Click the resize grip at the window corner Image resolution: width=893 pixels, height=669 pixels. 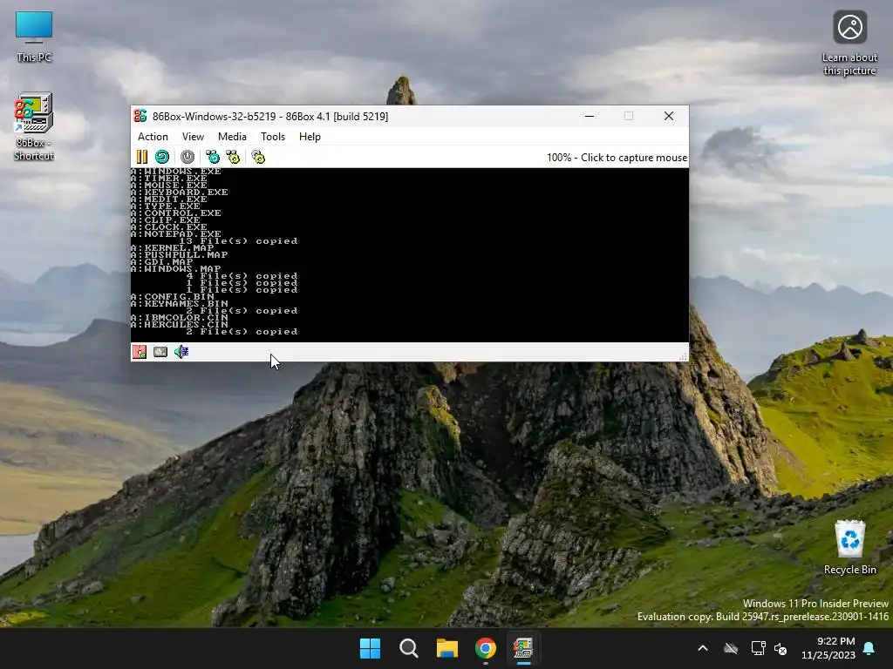click(684, 356)
